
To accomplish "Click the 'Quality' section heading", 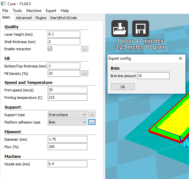I will (x=11, y=27).
